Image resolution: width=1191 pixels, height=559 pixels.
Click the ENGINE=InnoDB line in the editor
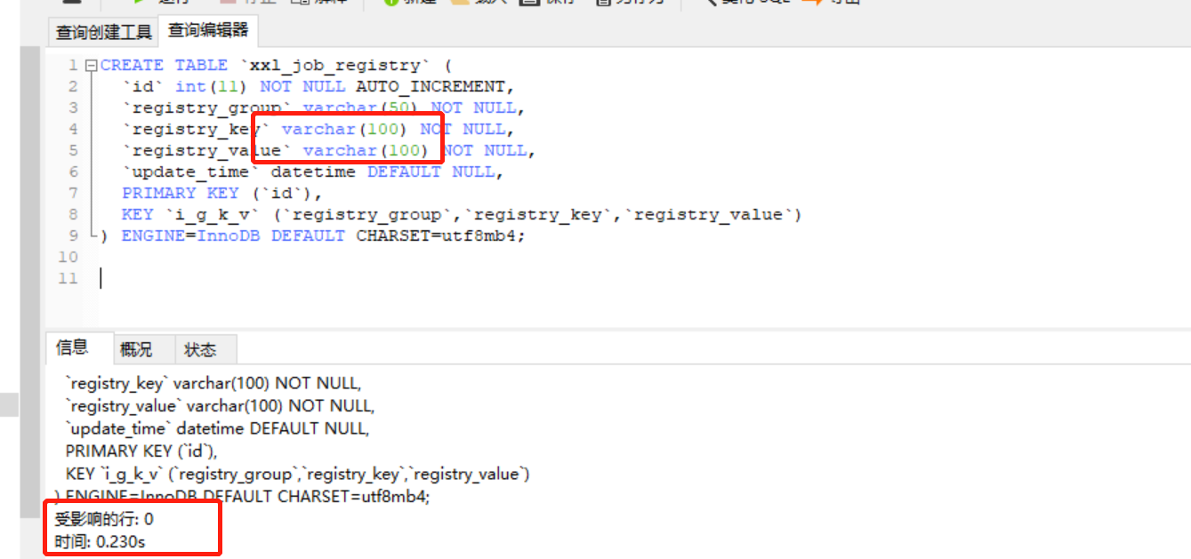pyautogui.click(x=313, y=236)
